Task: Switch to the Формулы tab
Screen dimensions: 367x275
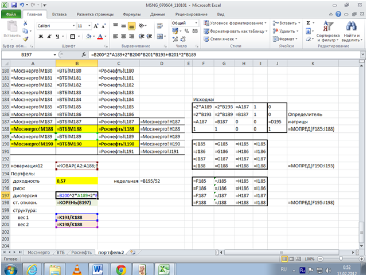Action: [x=132, y=14]
